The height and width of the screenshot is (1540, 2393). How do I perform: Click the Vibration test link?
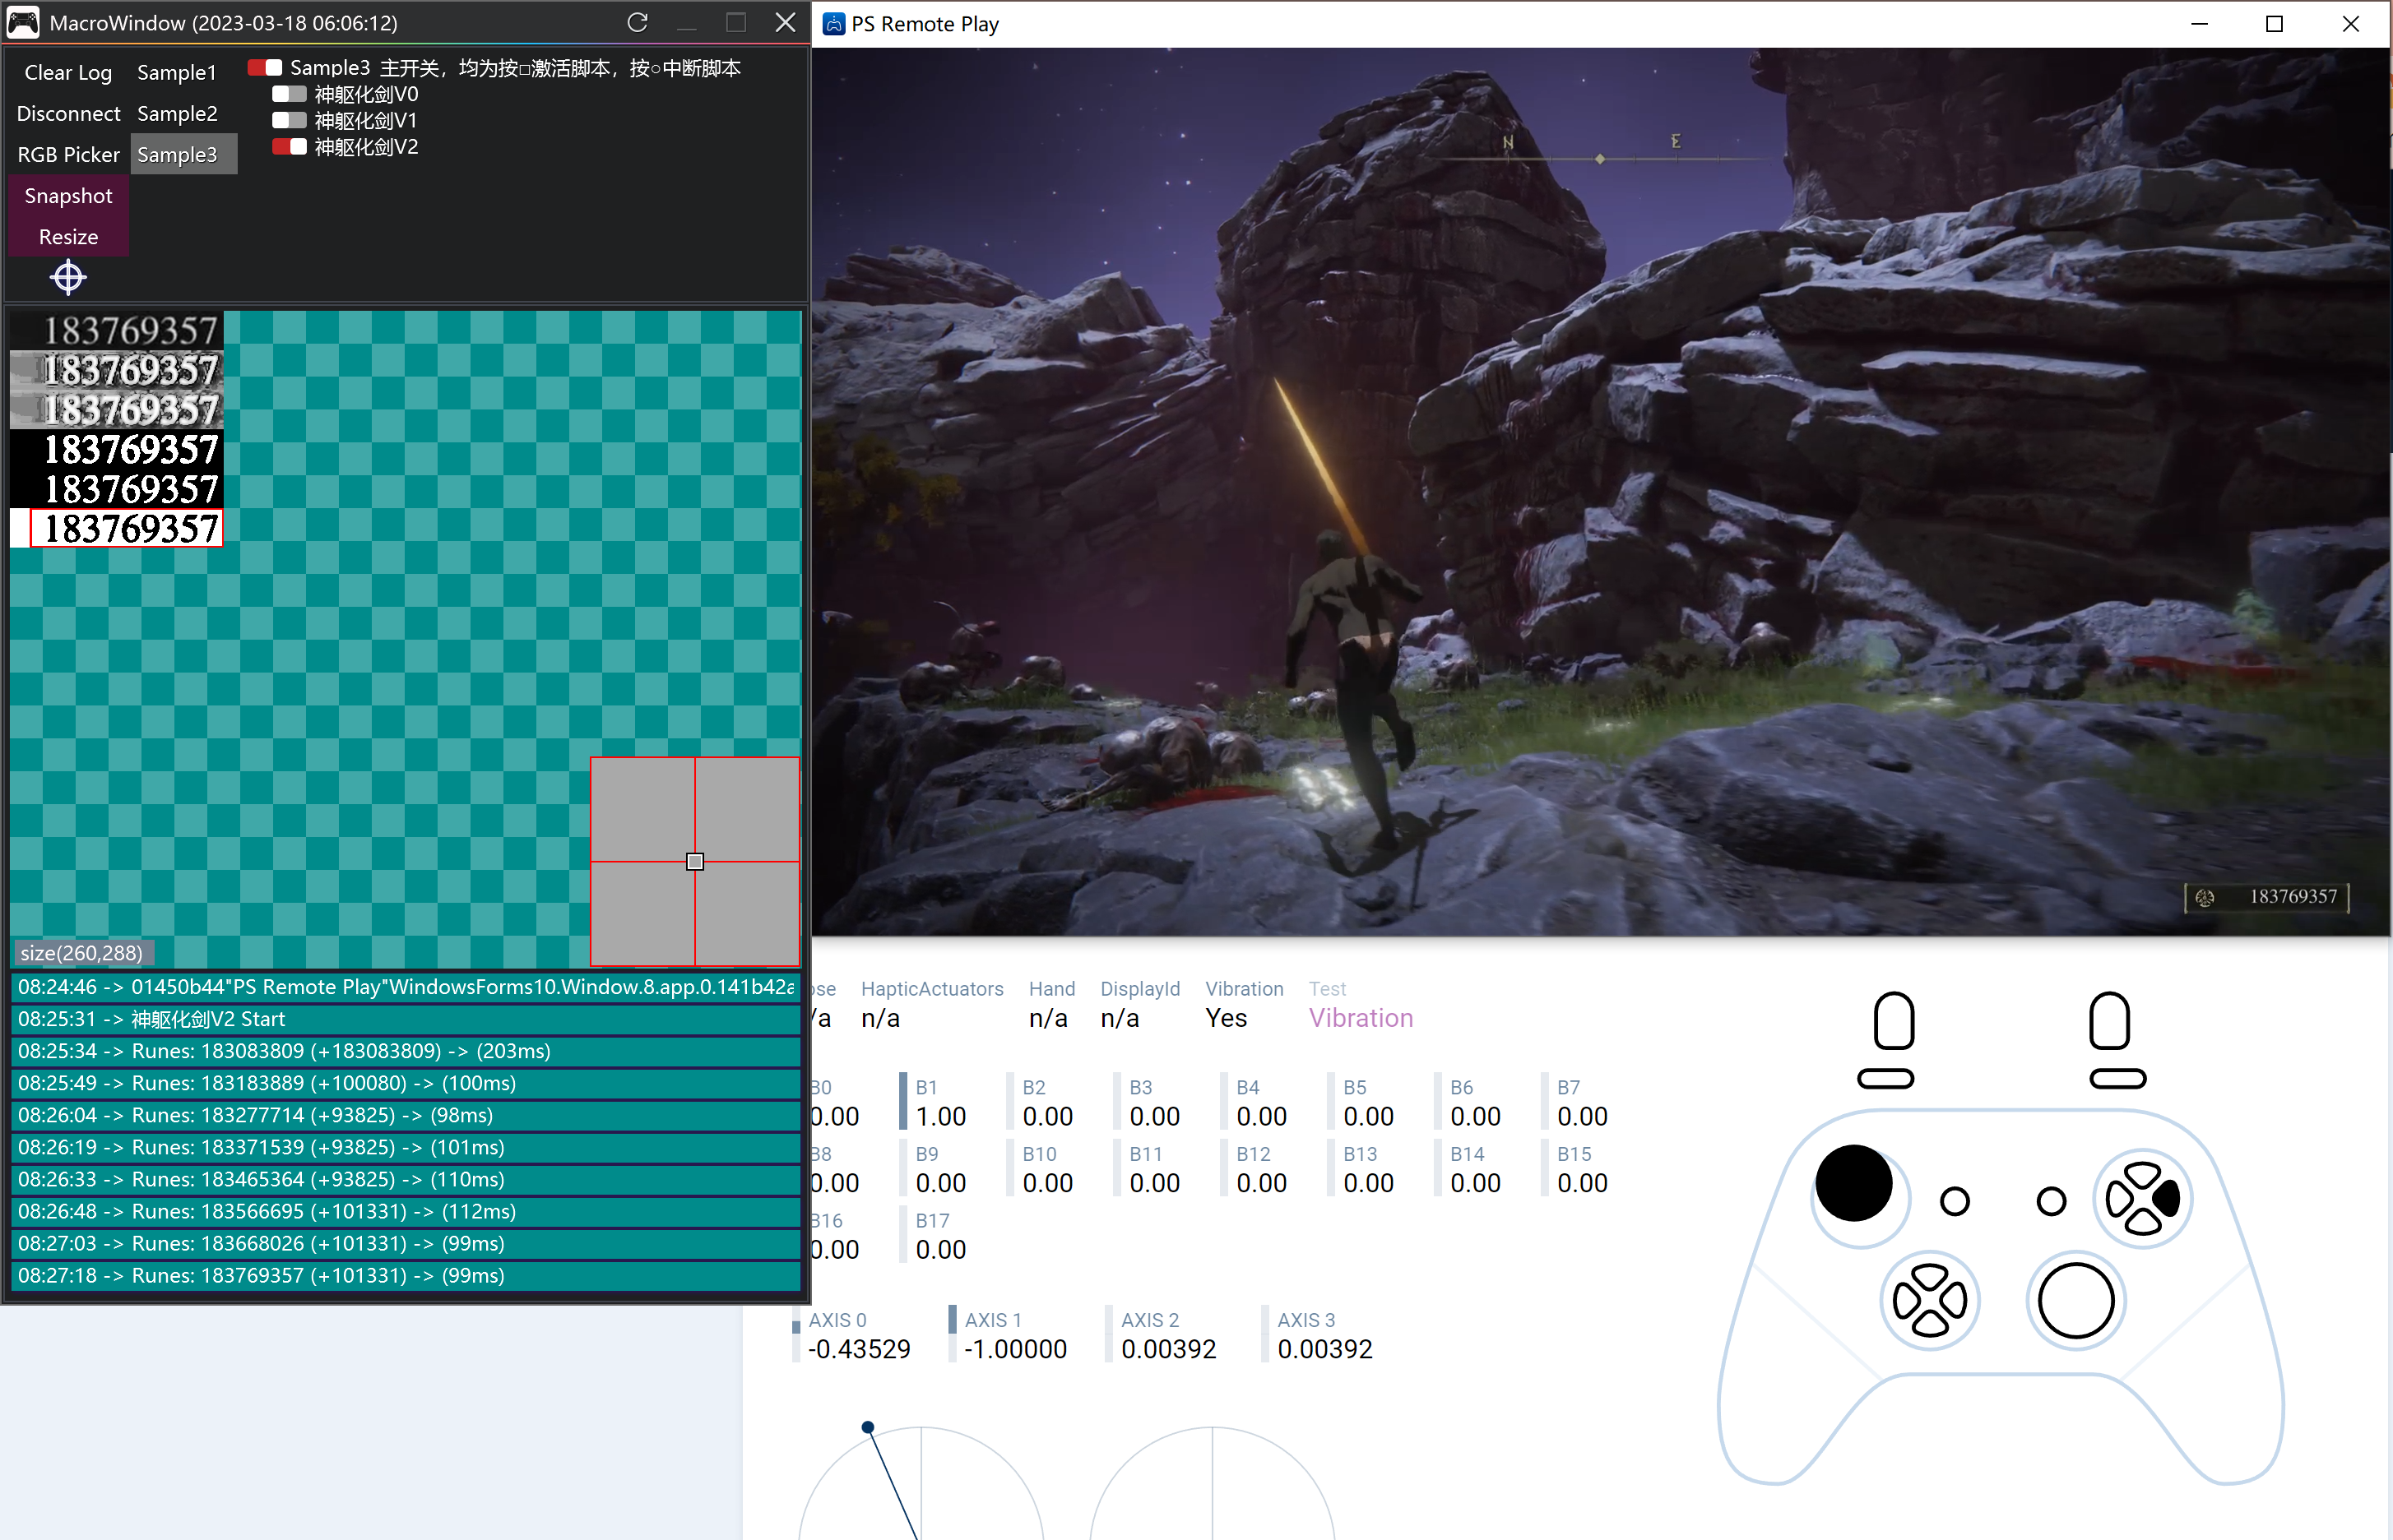1360,1017
